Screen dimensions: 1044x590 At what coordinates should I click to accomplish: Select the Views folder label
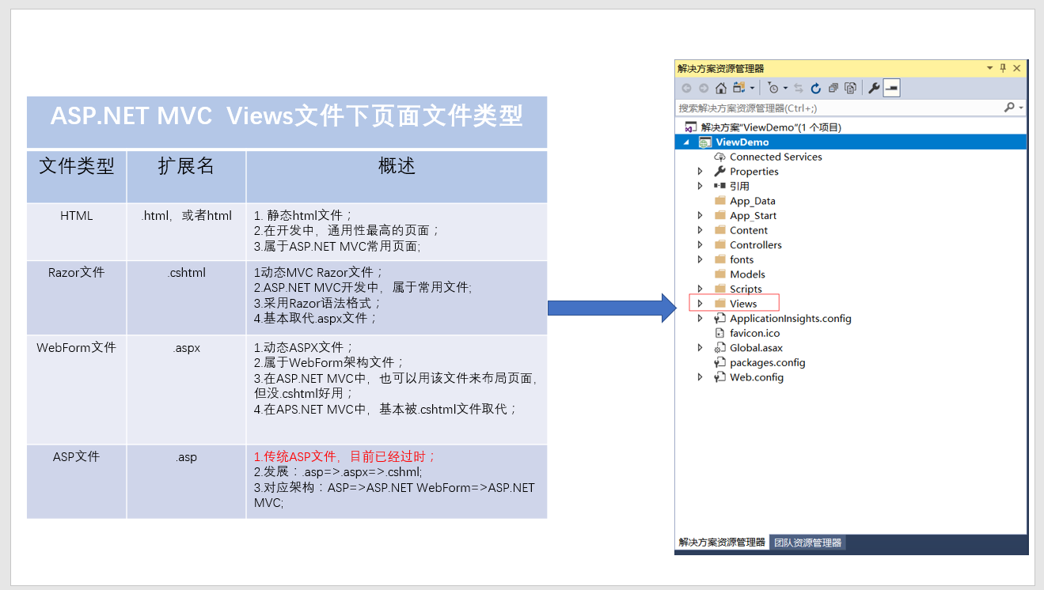pos(743,304)
